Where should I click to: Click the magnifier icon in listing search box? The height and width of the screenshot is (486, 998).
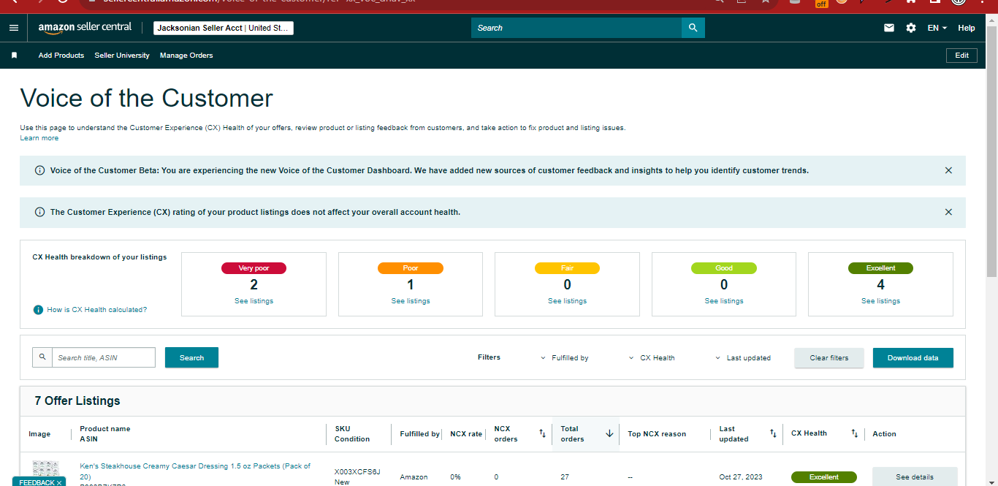pyautogui.click(x=42, y=357)
